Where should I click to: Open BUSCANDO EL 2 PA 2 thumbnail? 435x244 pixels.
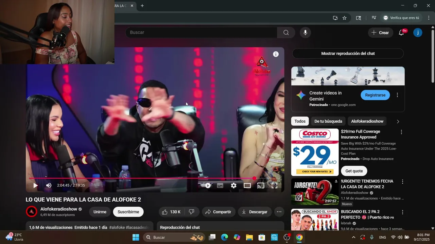(315, 220)
